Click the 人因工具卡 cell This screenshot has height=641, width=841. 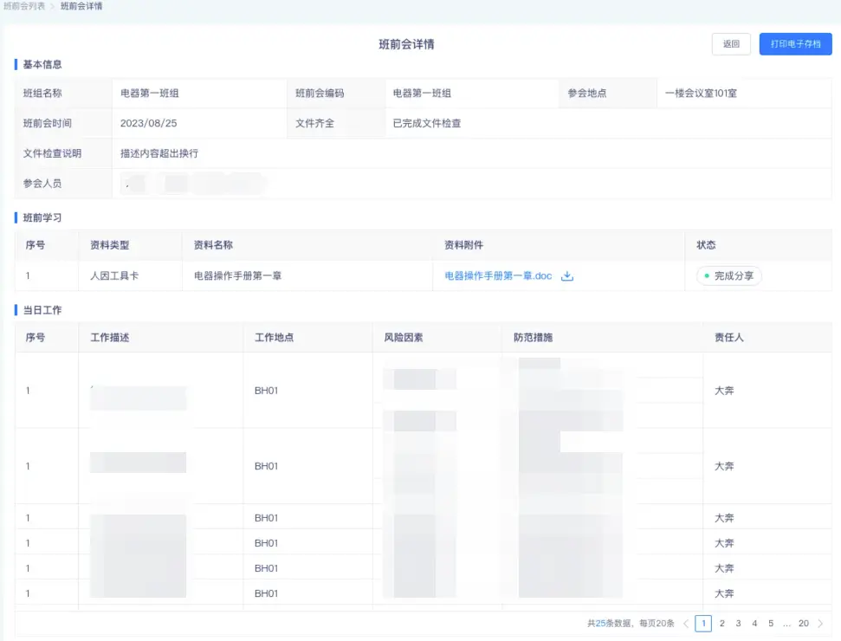pos(114,275)
